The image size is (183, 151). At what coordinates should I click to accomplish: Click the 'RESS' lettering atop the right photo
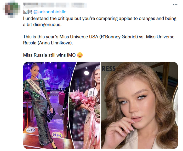[x=108, y=68]
